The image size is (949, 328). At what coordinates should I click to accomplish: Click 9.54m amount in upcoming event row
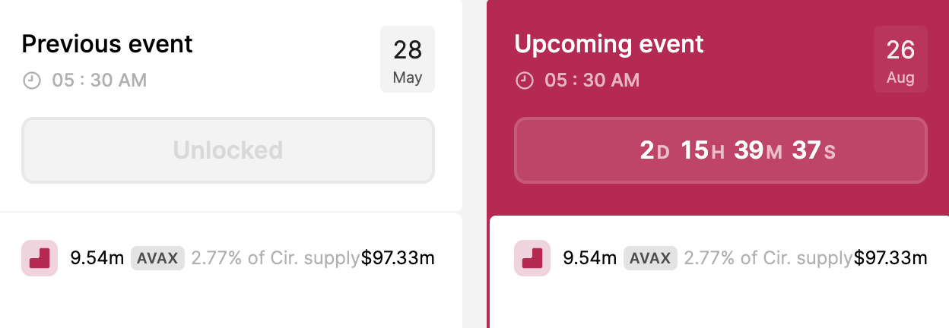pos(589,258)
